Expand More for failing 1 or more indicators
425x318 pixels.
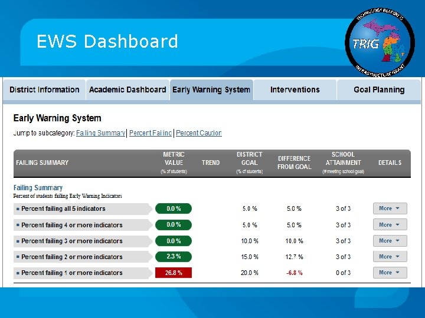pos(390,273)
